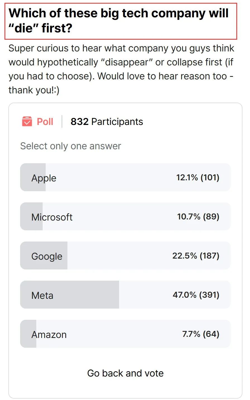Click the Microsoft 10.7% (89) result
The width and height of the screenshot is (250, 400).
click(198, 217)
